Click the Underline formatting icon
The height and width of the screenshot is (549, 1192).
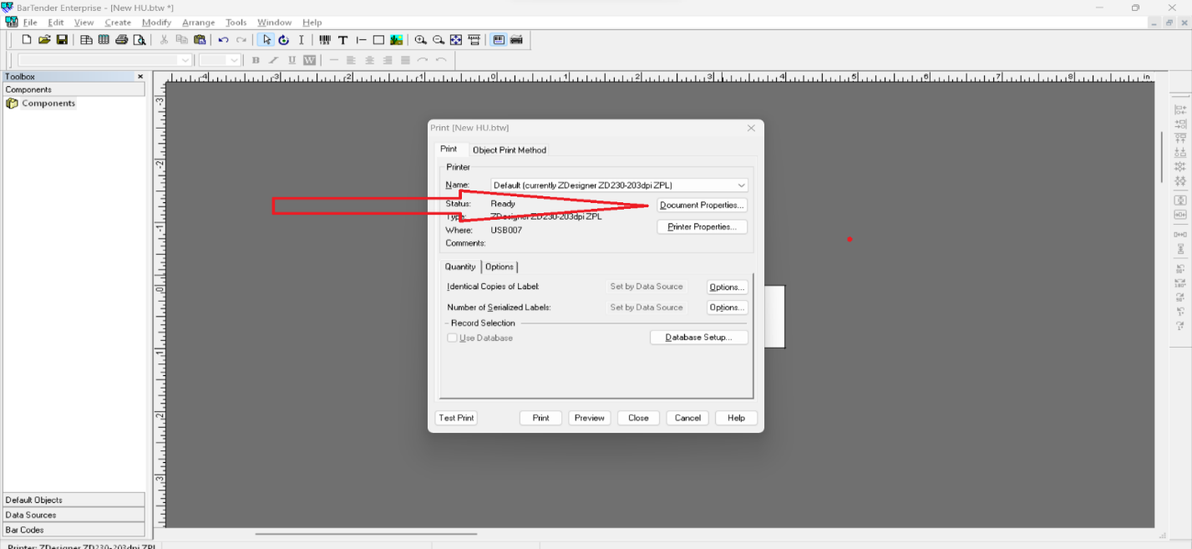click(x=292, y=60)
